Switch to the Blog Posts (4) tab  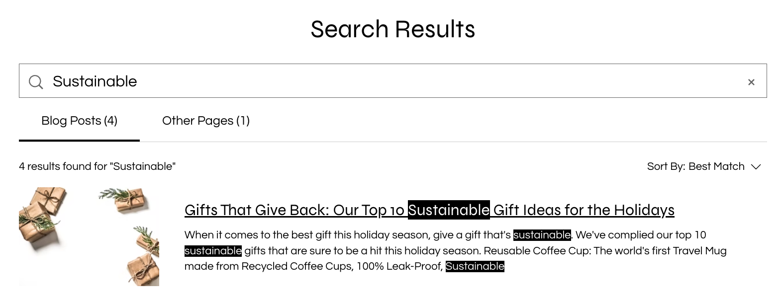(x=79, y=121)
